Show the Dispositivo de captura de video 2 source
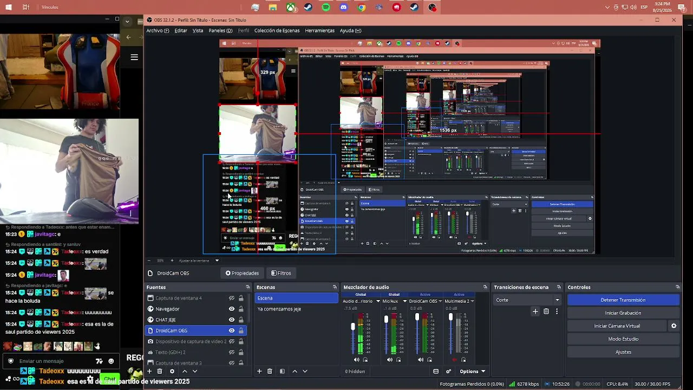693x390 pixels. (232, 341)
